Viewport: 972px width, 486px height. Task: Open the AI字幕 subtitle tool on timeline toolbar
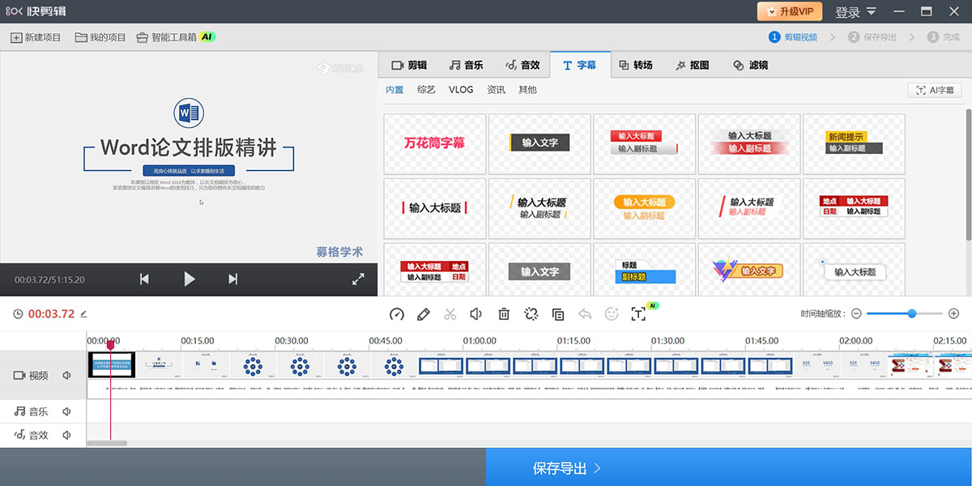click(x=640, y=313)
